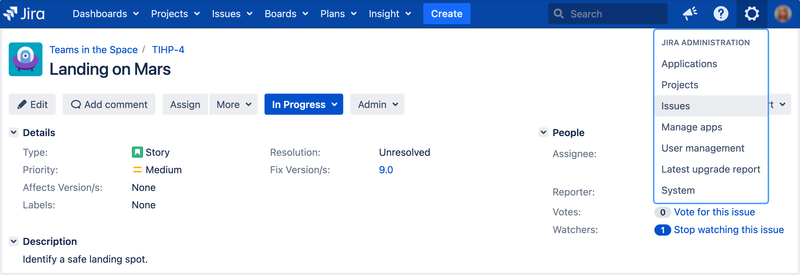Image resolution: width=800 pixels, height=275 pixels.
Task: Collapse the Details section
Action: tap(13, 132)
